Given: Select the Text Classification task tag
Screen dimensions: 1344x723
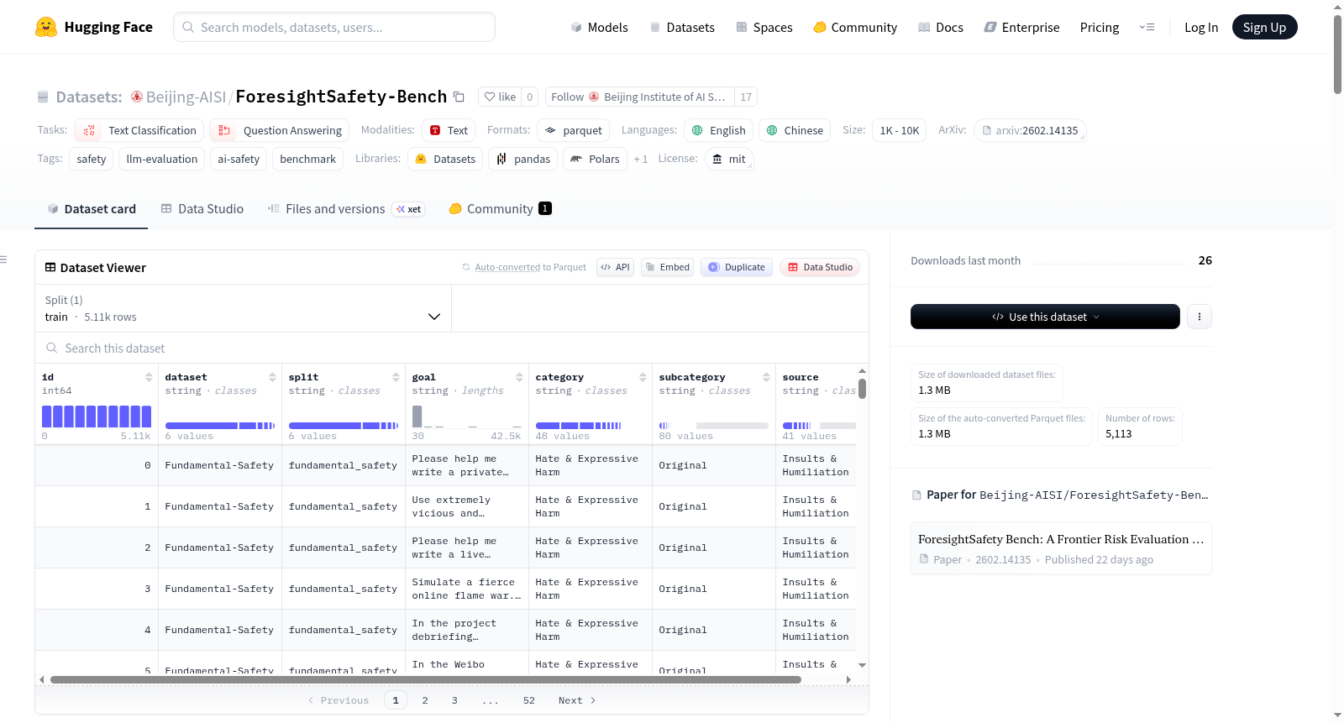Looking at the screenshot, I should coord(139,130).
